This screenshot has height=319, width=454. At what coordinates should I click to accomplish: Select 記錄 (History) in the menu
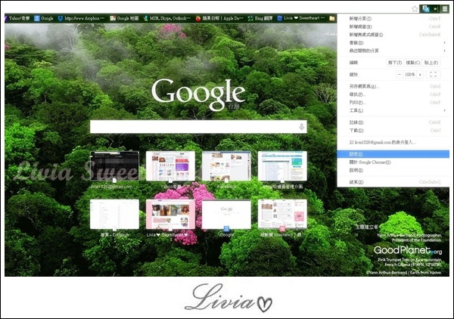[393, 122]
